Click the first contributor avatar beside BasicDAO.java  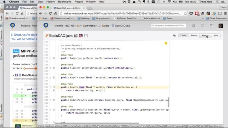[76, 36]
